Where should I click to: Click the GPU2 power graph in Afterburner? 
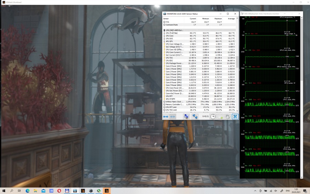point(270,91)
